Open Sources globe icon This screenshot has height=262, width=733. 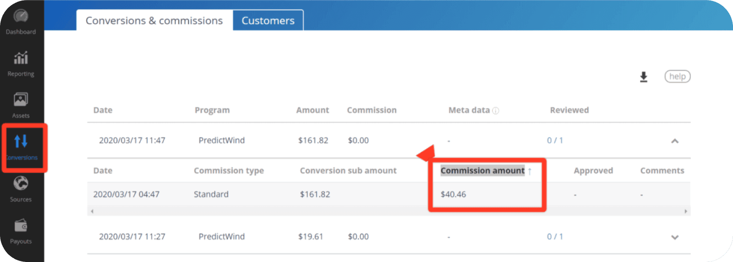pos(21,184)
